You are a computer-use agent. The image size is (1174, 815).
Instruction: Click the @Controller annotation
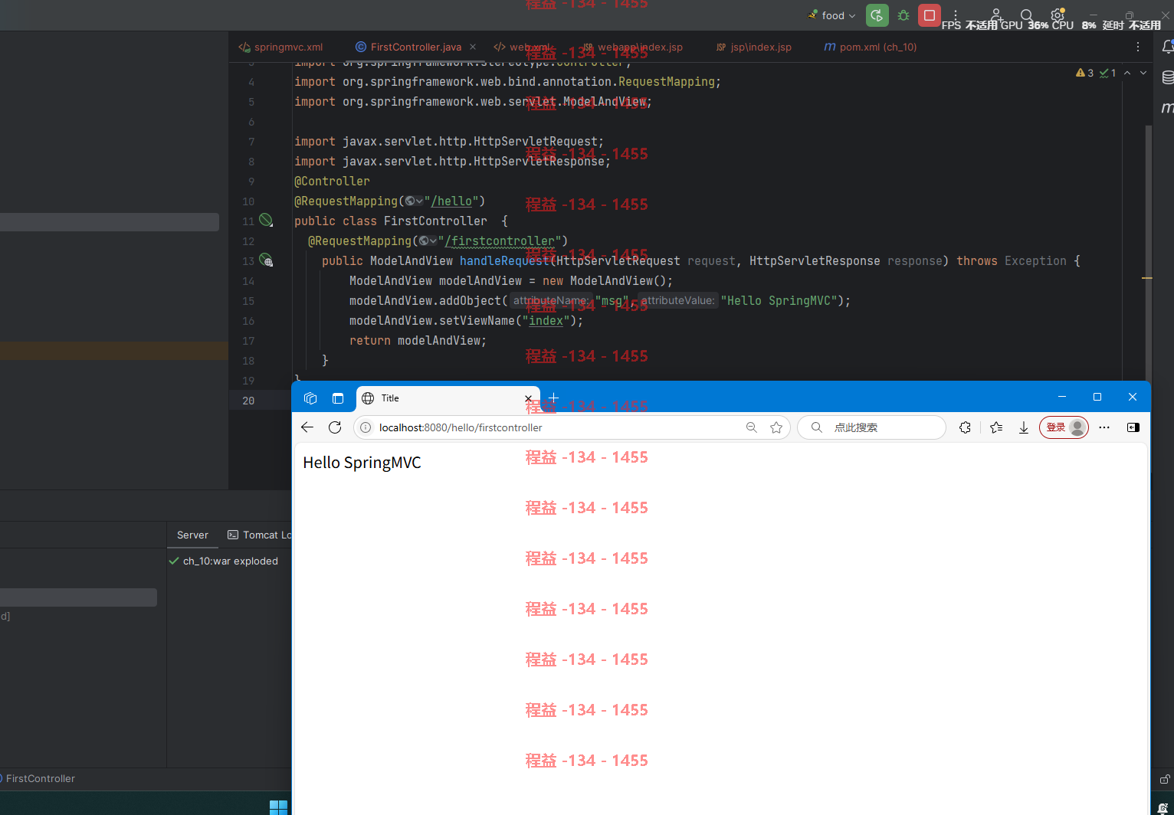click(332, 181)
